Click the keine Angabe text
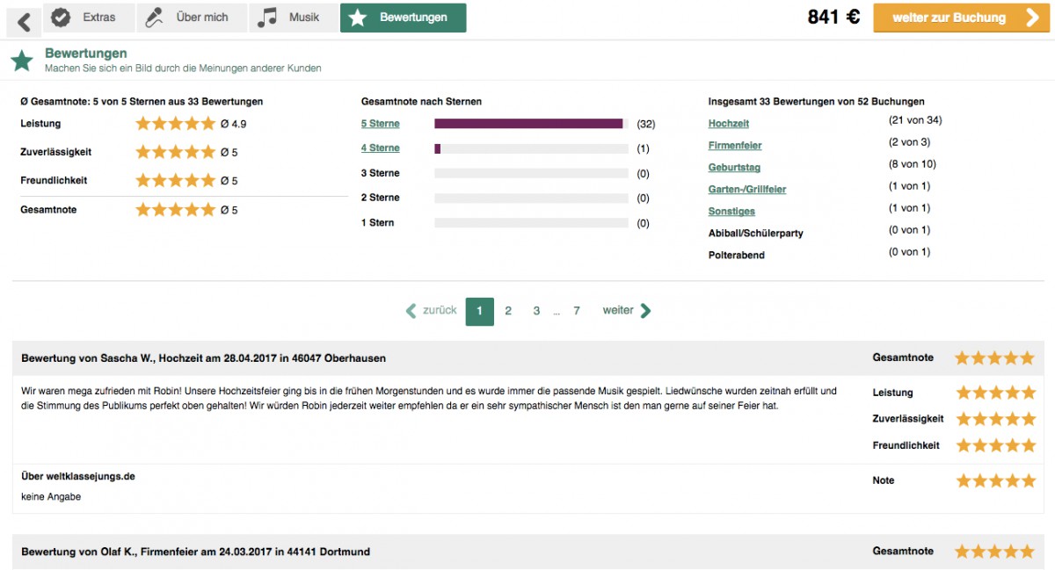This screenshot has width=1055, height=570. [x=51, y=497]
